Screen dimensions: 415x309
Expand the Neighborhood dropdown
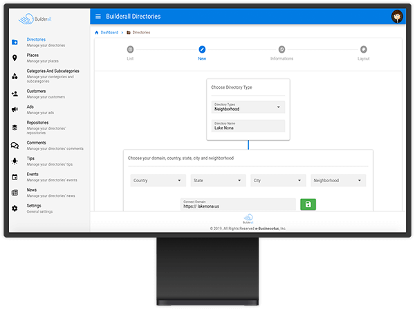click(338, 180)
